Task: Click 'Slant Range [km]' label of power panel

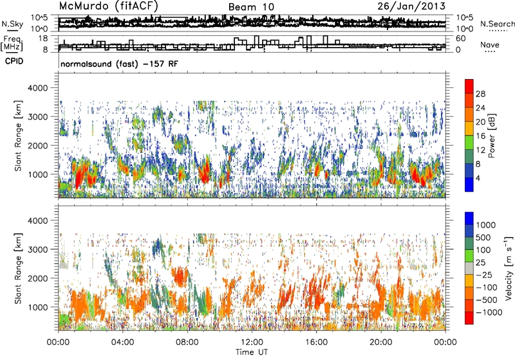Action: point(18,136)
